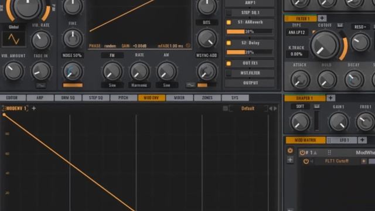Click the bars icon next to SOFT in Shaper 1
Screen dimensions: 375x211
pos(317,106)
